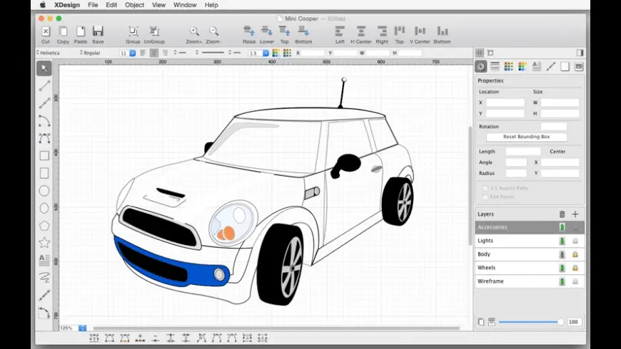The image size is (621, 349).
Task: Zoom out with the Zoom- icon
Action: click(x=213, y=35)
